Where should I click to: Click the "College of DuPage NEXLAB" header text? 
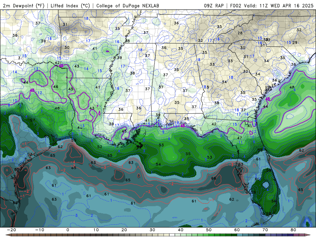[128, 6]
